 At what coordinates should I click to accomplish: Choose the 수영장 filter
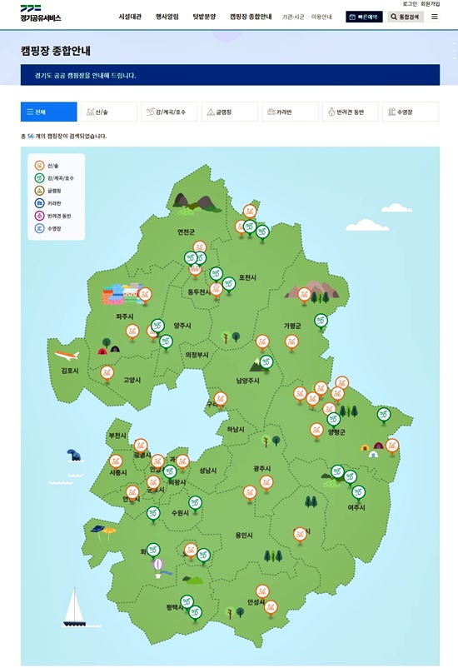(x=411, y=112)
